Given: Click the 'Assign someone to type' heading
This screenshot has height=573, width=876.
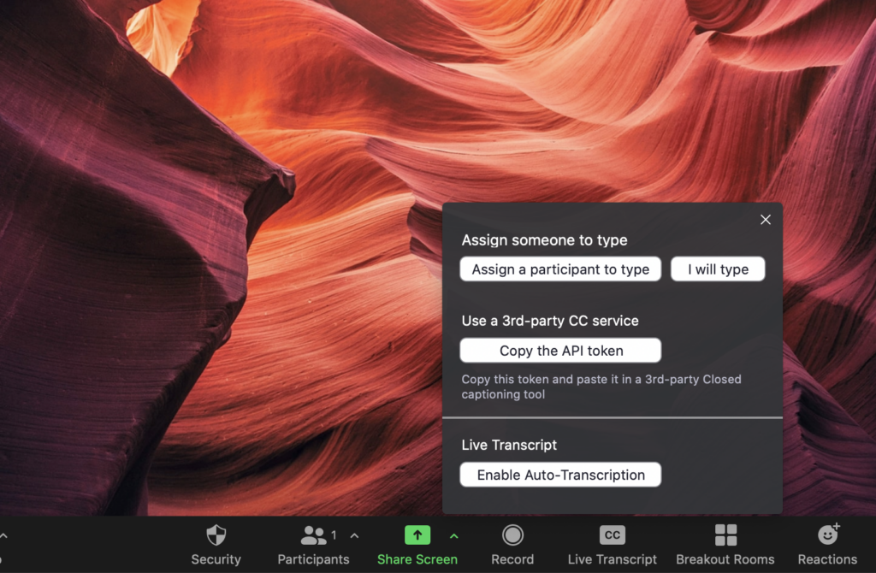Looking at the screenshot, I should [544, 240].
